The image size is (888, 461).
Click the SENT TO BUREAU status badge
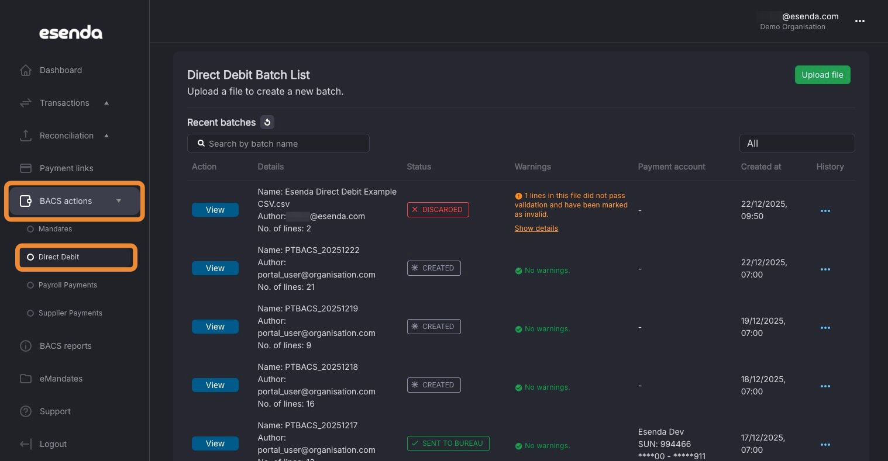pos(448,443)
